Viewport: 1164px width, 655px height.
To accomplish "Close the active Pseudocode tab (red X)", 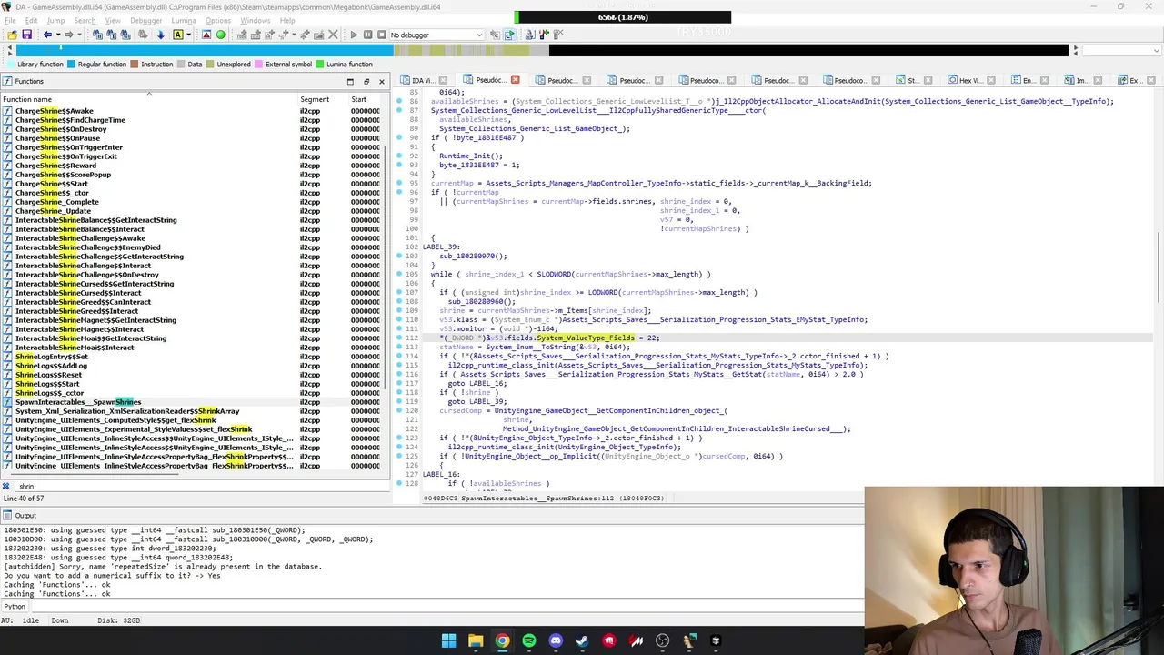I will coord(516,80).
